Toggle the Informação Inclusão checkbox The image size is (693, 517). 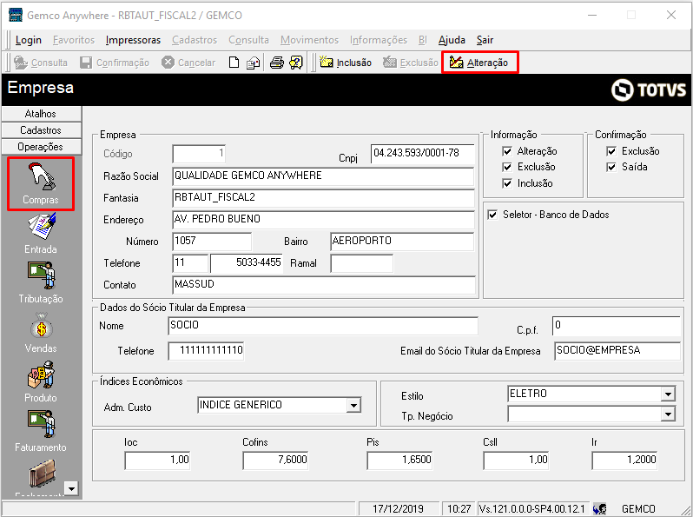pos(507,183)
